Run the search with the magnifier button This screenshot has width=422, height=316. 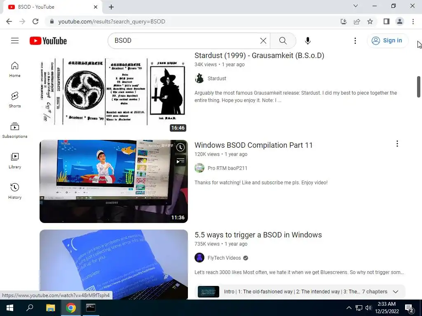click(283, 41)
